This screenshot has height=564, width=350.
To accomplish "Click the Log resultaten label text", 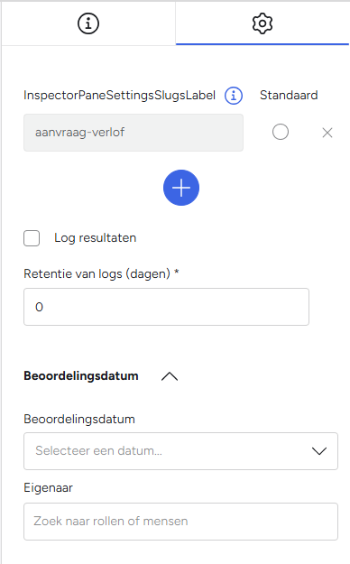I will click(96, 237).
